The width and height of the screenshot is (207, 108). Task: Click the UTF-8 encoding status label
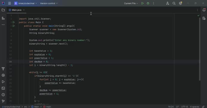pyautogui.click(x=185, y=107)
